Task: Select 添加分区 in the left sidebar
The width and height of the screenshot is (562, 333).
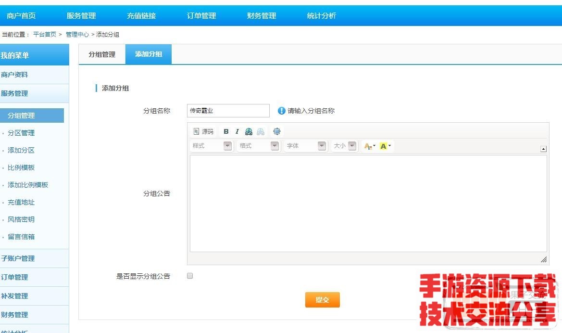Action: coord(21,150)
